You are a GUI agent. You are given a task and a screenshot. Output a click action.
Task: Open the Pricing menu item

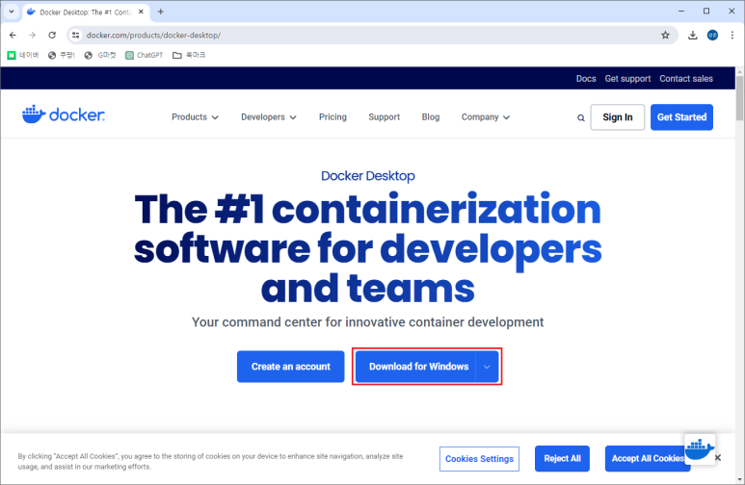[333, 117]
